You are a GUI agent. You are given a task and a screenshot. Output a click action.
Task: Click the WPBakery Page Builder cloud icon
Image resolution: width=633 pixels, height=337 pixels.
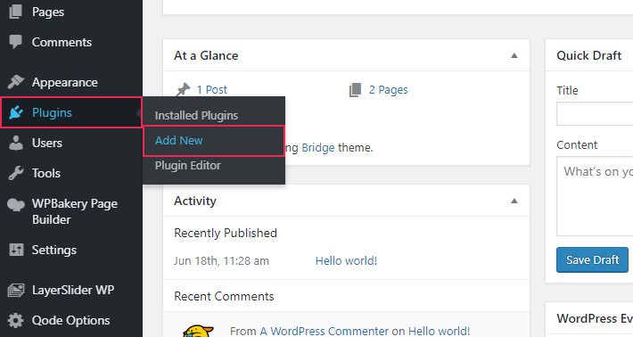[16, 205]
